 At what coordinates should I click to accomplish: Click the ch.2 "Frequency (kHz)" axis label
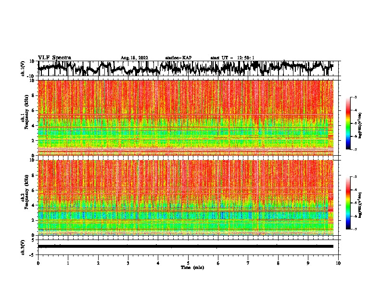(26, 192)
